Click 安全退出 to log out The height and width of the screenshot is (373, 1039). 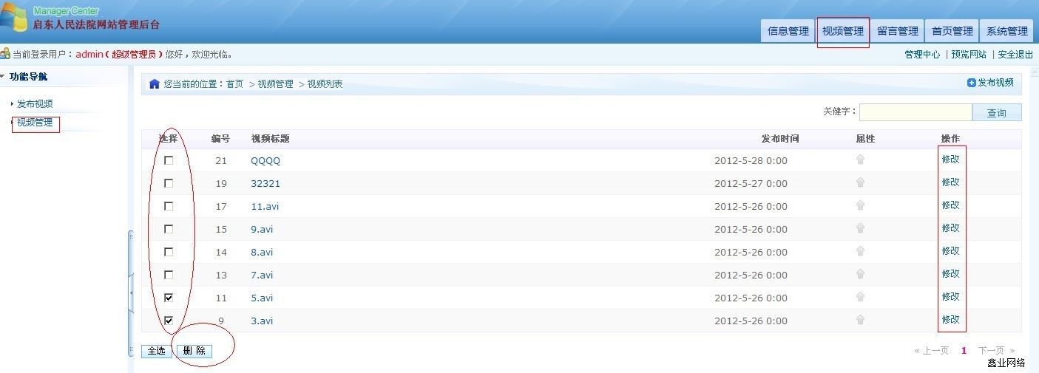click(x=1015, y=55)
